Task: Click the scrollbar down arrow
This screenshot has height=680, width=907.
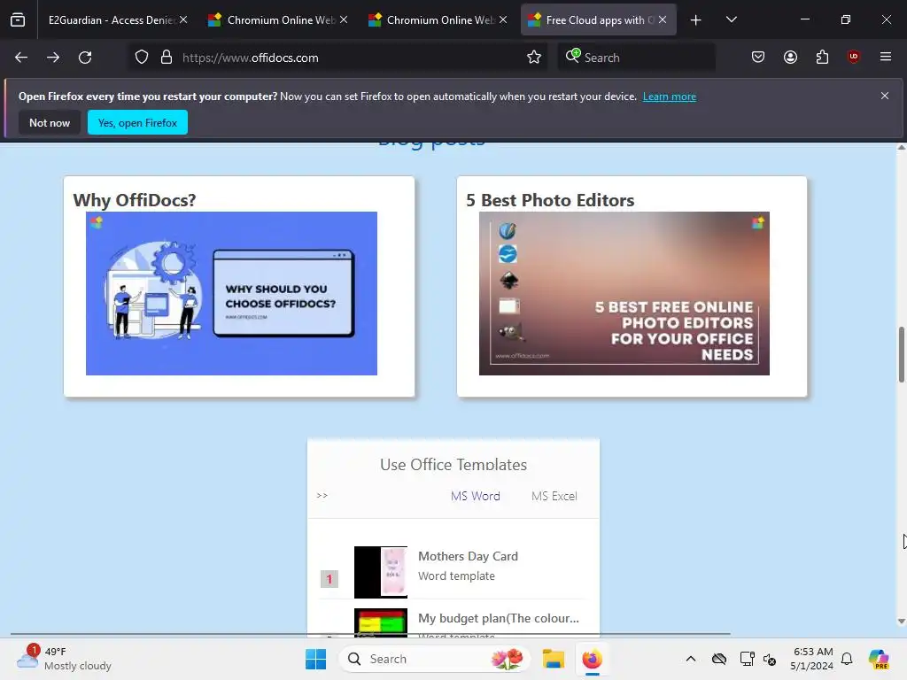Action: 901,622
